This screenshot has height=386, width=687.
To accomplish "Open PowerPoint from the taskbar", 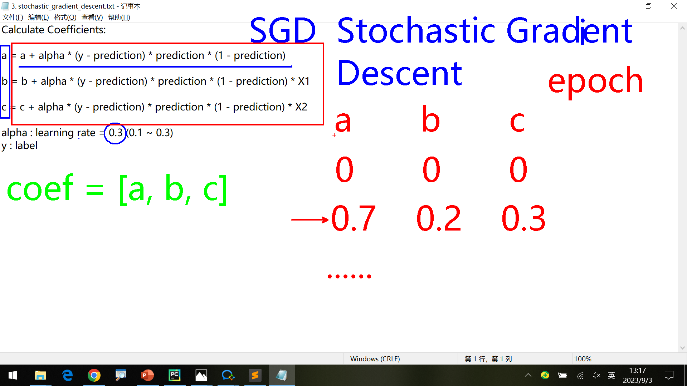I will coord(147,375).
